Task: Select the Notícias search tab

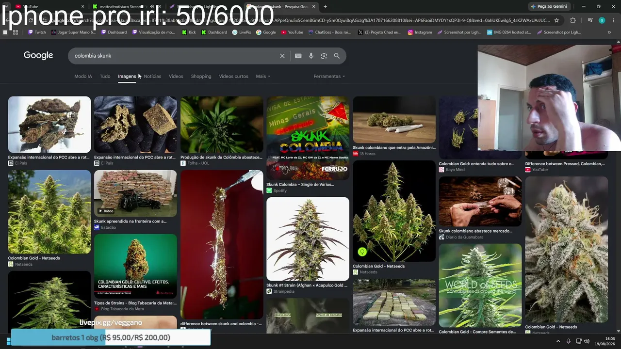Action: click(x=152, y=76)
